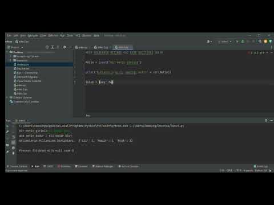Open the Window menu
The image size is (274, 205).
click(87, 35)
